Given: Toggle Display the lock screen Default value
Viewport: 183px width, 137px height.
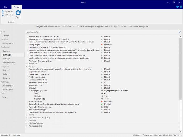Looking at the screenshot, I should coord(107,72).
